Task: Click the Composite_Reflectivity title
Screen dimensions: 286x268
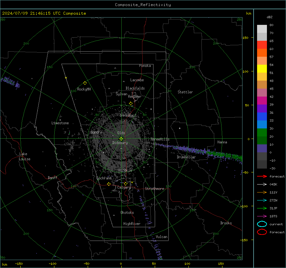Action: (143, 5)
